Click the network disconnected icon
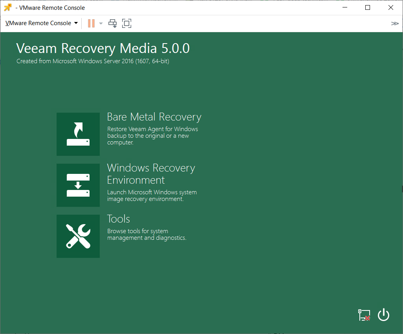Image resolution: width=403 pixels, height=334 pixels. click(364, 315)
